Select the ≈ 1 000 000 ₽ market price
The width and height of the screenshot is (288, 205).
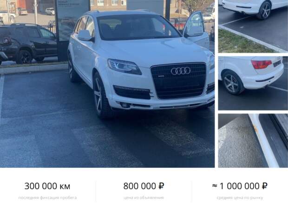pyautogui.click(x=240, y=186)
